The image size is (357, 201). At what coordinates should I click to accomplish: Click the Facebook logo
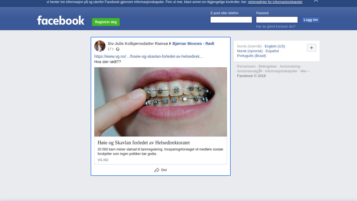[61, 20]
